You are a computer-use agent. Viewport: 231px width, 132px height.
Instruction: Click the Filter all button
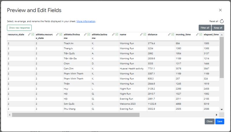point(205,28)
